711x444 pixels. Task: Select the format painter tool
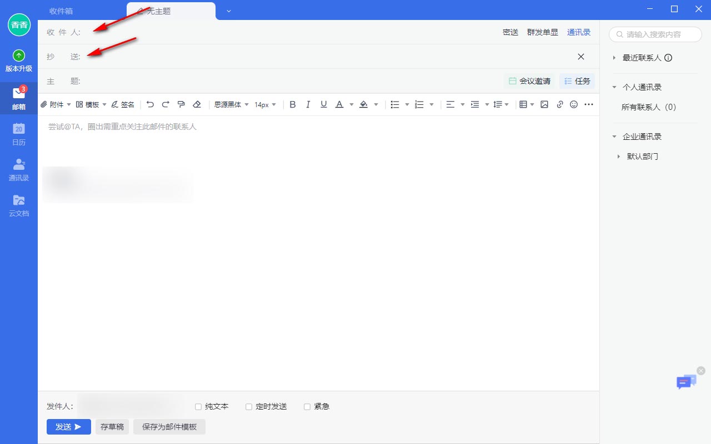(181, 104)
